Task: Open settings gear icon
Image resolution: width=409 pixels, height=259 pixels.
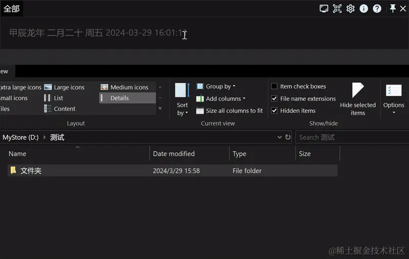Action: tap(350, 9)
